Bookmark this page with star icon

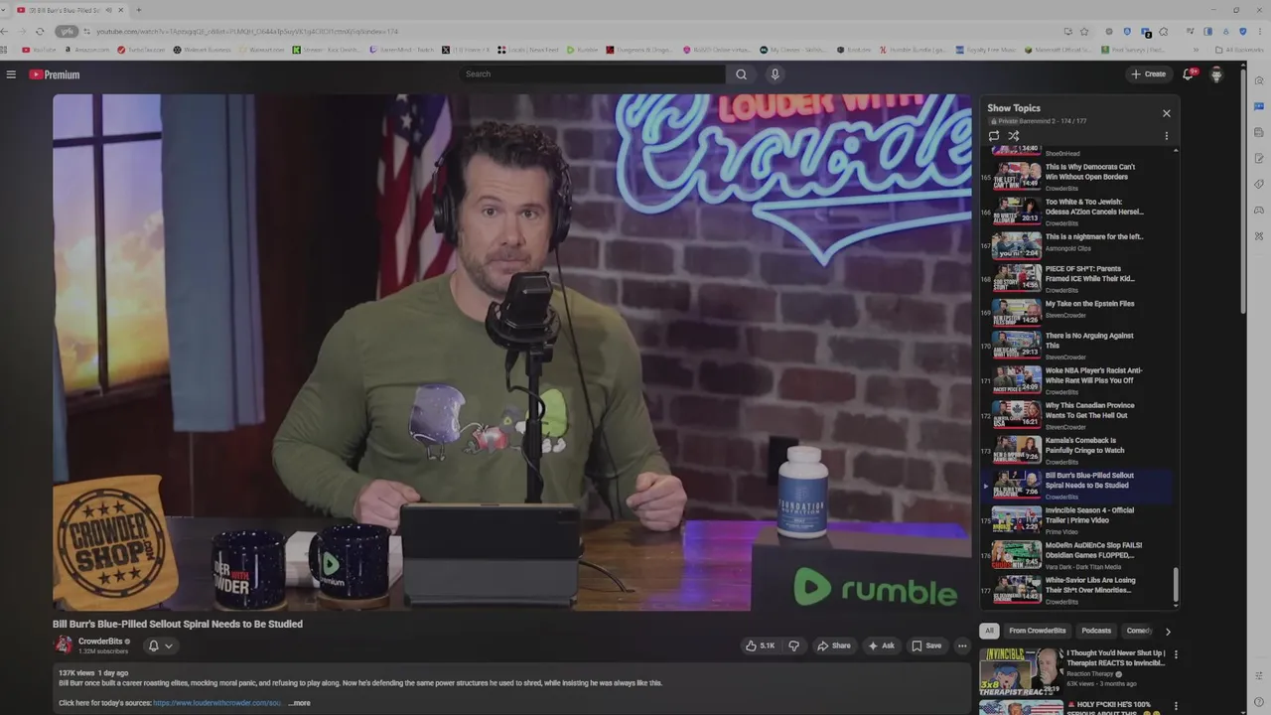coord(1084,31)
